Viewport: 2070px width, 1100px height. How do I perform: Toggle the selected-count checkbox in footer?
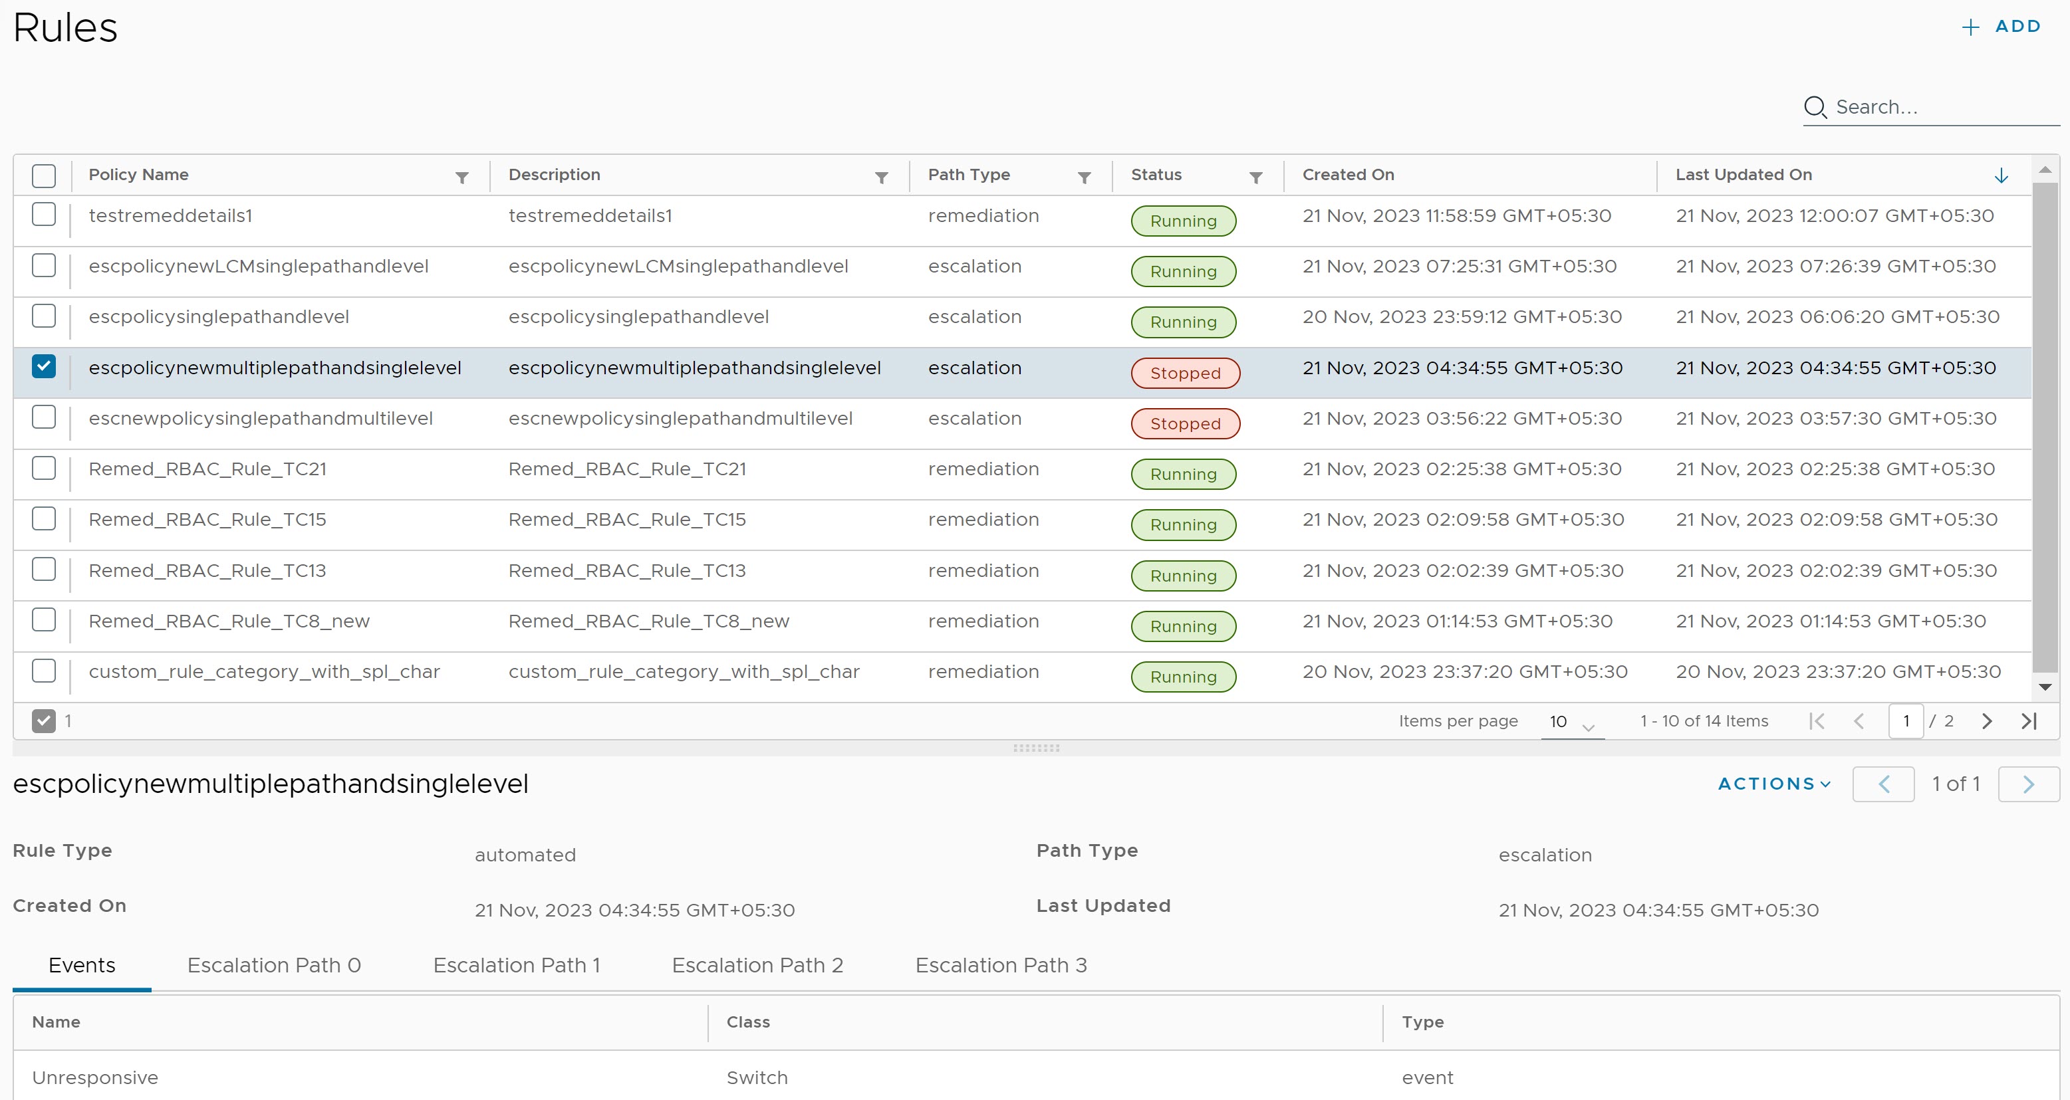pyautogui.click(x=43, y=721)
